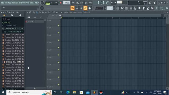Click the circular arrow icon beside the scissors
Viewport: 169px width, 95px height.
(150, 3)
